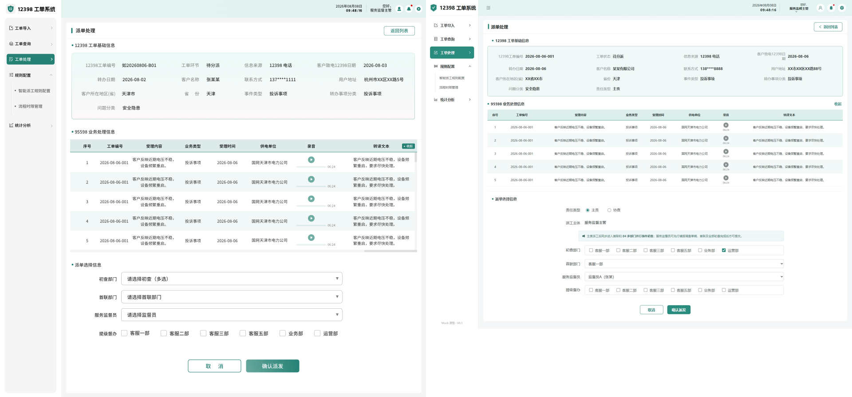The height and width of the screenshot is (397, 852).
Task: Check the 客服一部 checkbox under 提级督办 on the left
Action: click(x=124, y=333)
